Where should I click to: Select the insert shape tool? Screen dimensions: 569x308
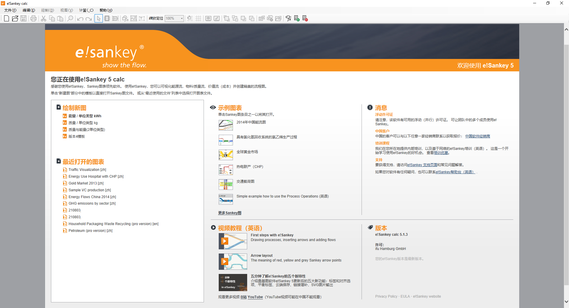point(125,18)
